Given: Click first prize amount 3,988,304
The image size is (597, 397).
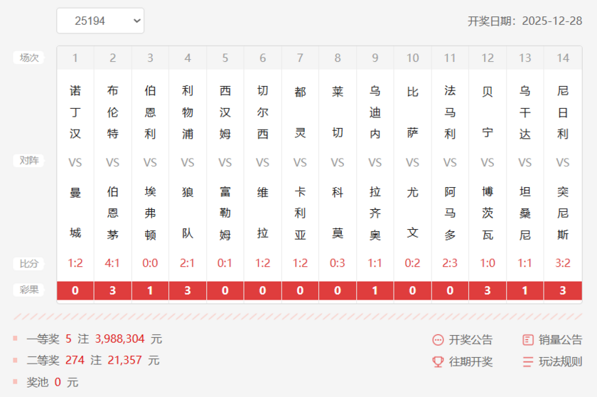Looking at the screenshot, I should coord(119,339).
